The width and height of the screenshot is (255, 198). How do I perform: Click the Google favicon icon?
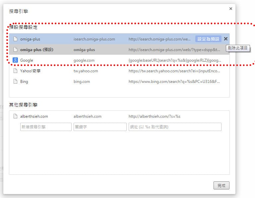(x=15, y=60)
